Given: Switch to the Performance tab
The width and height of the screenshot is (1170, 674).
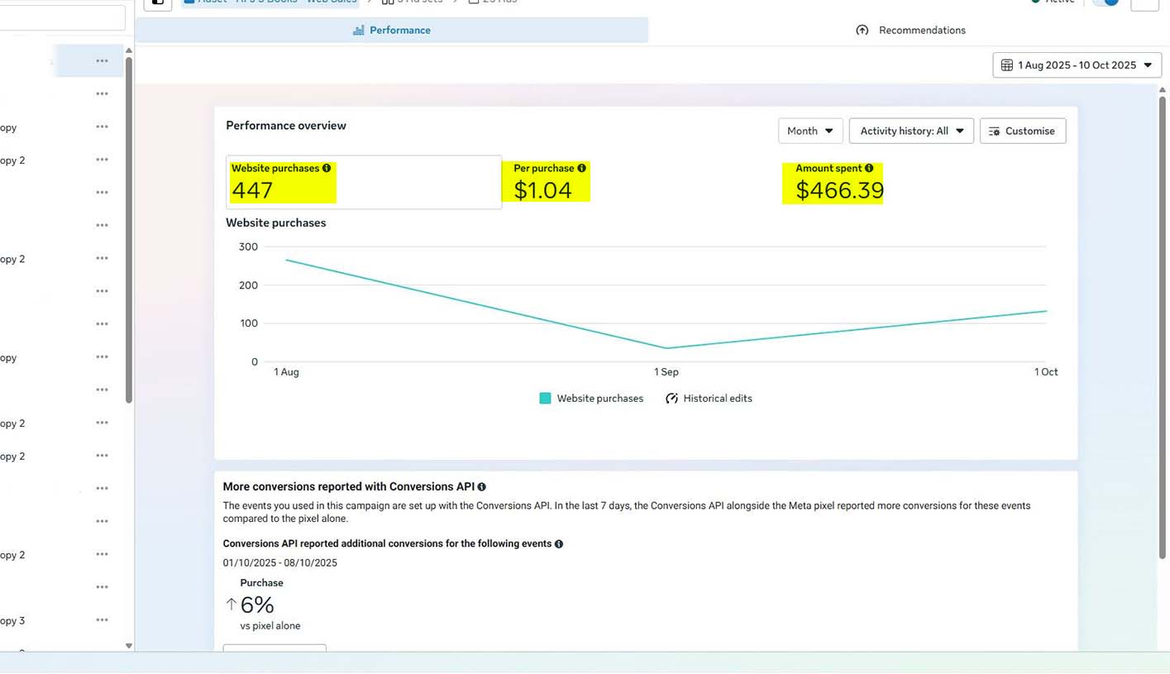Looking at the screenshot, I should click(x=392, y=31).
